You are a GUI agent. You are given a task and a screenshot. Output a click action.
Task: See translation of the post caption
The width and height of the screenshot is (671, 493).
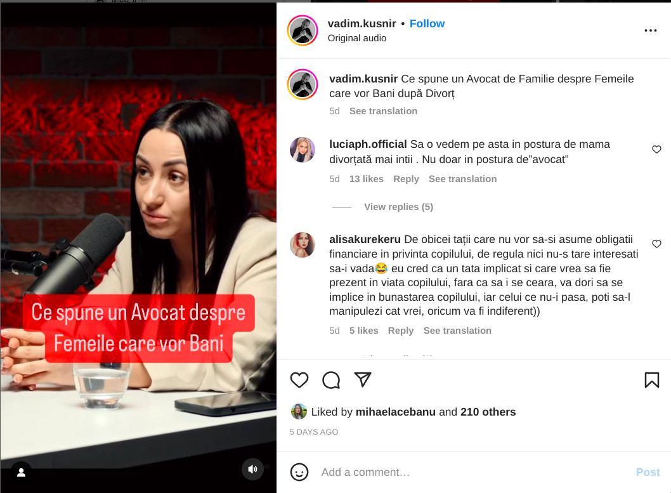pyautogui.click(x=383, y=111)
